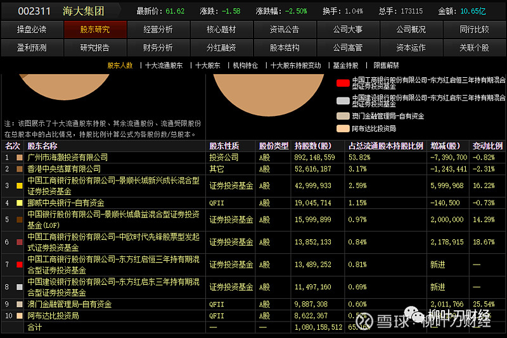Jump to 十大股东 section
This screenshot has height=338, width=507.
[x=208, y=66]
